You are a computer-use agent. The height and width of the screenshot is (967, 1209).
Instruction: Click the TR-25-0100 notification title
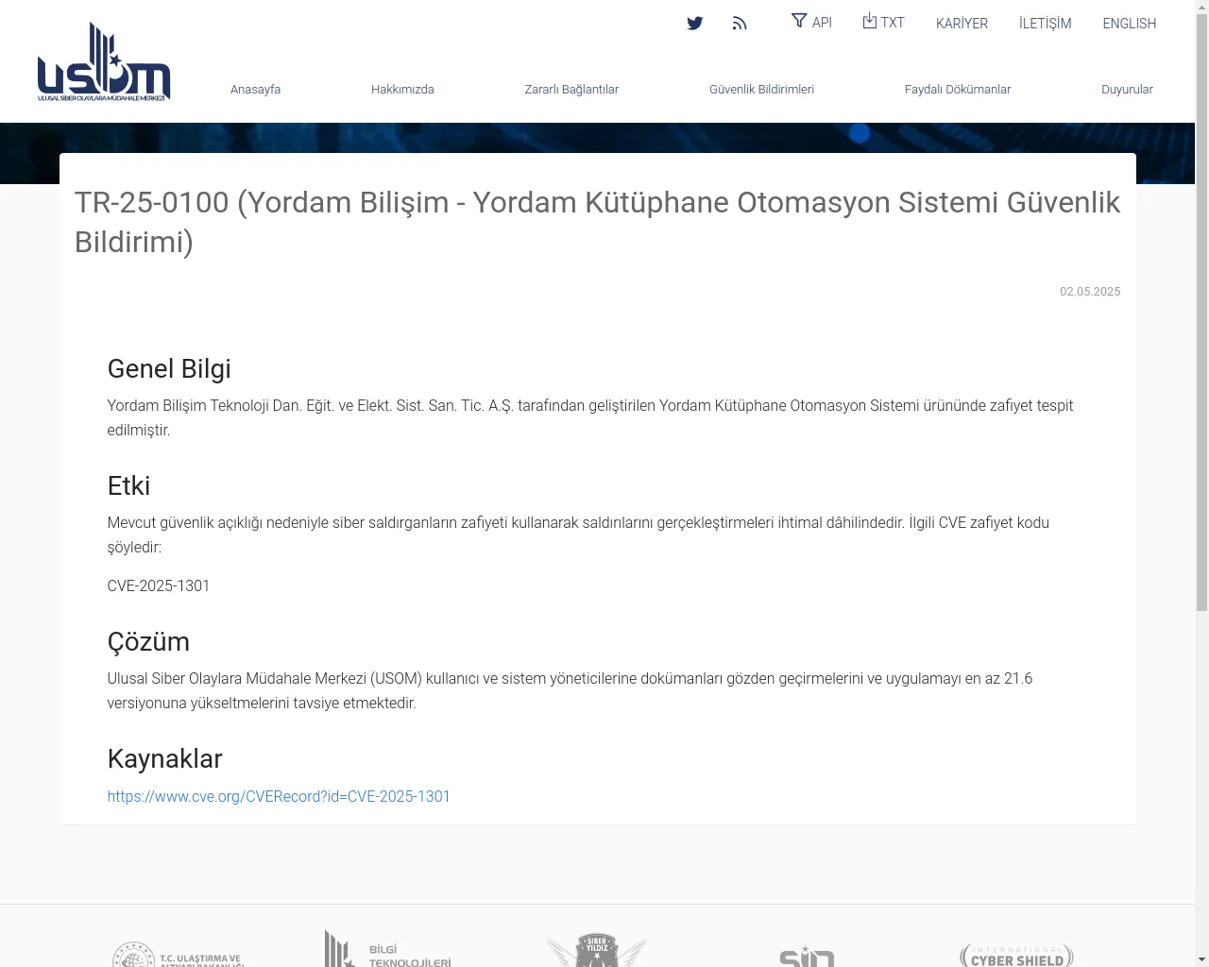pyautogui.click(x=597, y=222)
